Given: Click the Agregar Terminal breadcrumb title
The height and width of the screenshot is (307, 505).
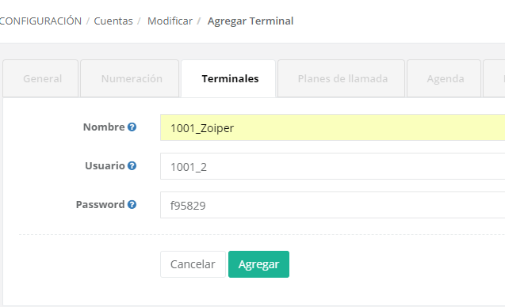Looking at the screenshot, I should [251, 21].
